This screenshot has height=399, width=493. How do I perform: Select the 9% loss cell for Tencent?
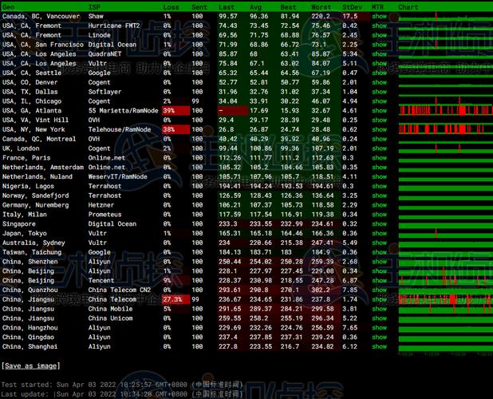pos(176,280)
